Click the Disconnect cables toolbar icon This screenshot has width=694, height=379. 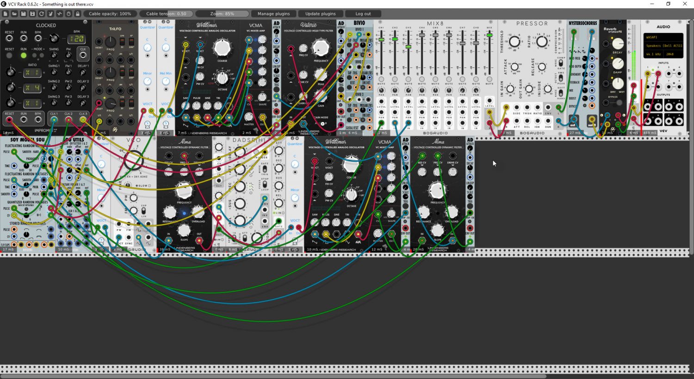point(50,14)
